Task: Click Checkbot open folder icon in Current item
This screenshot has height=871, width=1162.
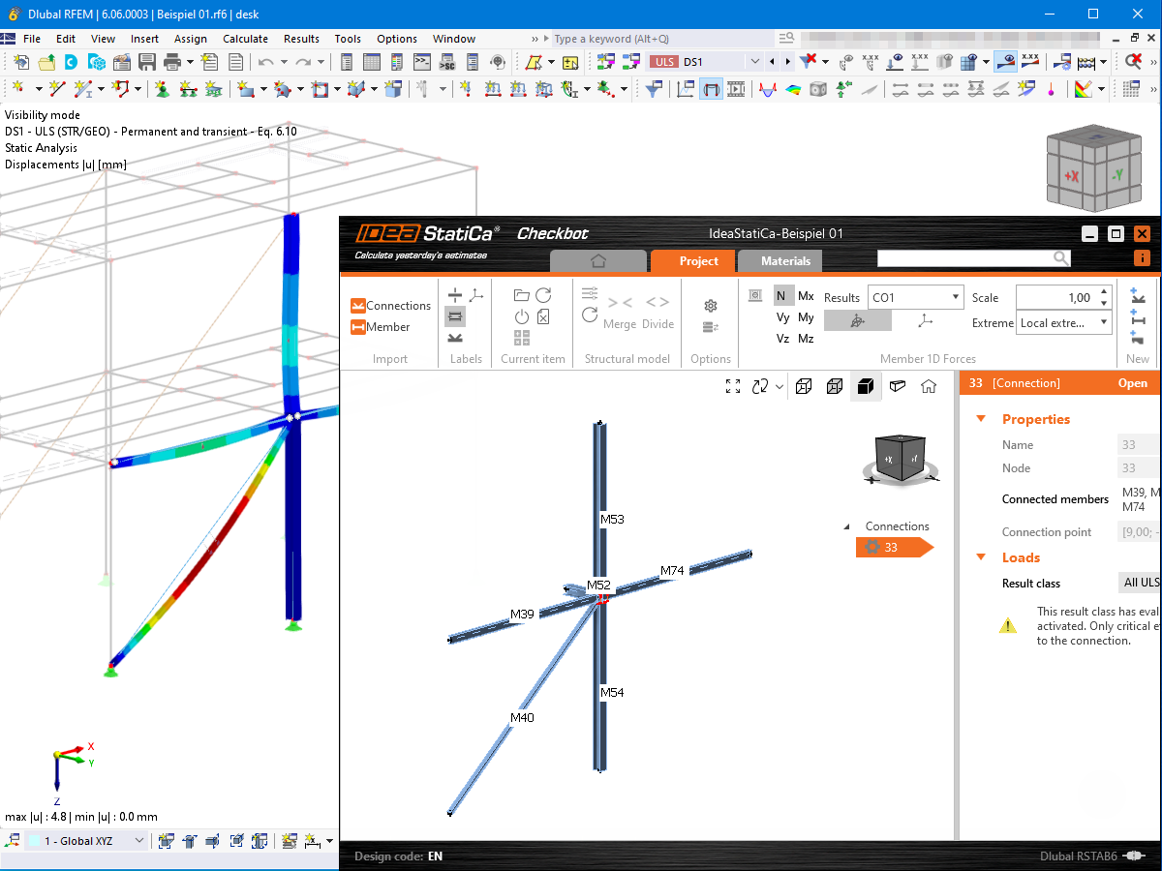Action: (522, 295)
